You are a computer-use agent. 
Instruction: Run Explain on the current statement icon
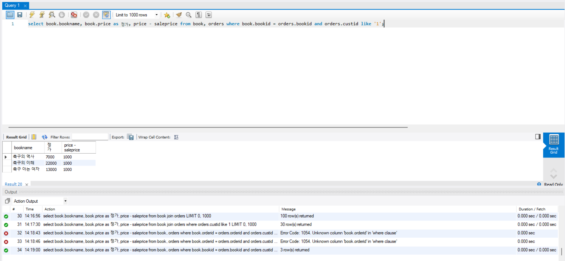pyautogui.click(x=52, y=15)
